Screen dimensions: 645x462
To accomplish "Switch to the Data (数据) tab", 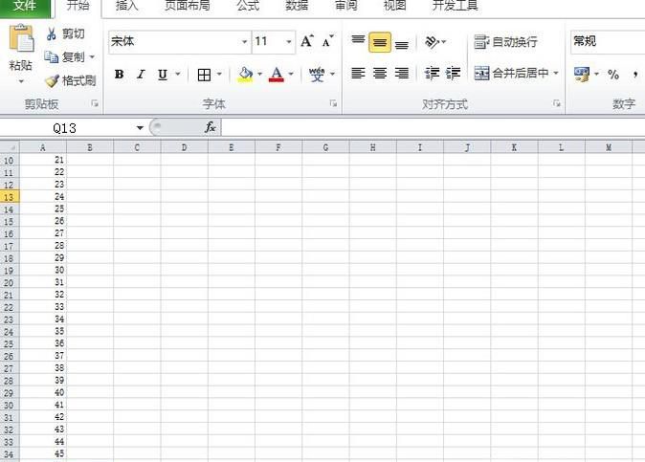I will pyautogui.click(x=297, y=6).
